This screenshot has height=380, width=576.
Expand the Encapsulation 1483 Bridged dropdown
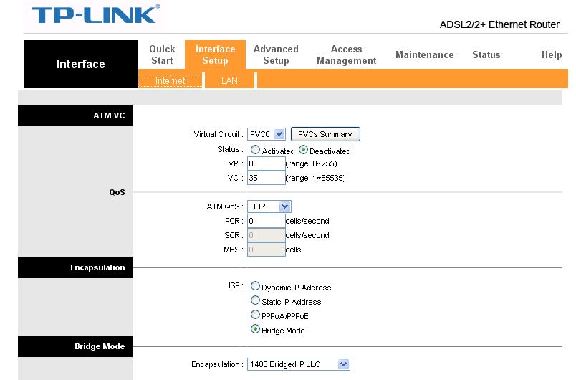tap(299, 364)
